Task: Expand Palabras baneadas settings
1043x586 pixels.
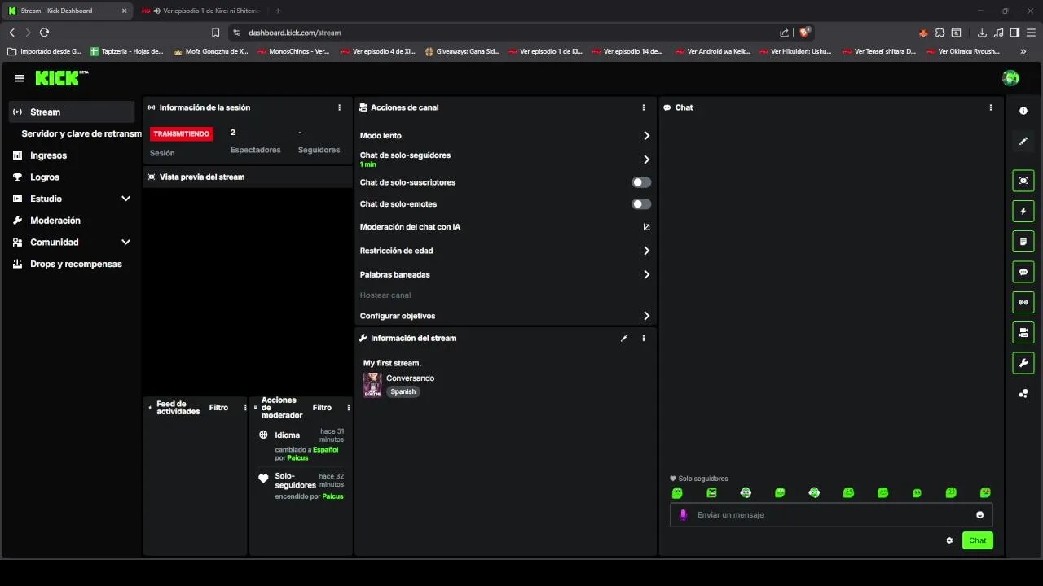Action: [646, 274]
